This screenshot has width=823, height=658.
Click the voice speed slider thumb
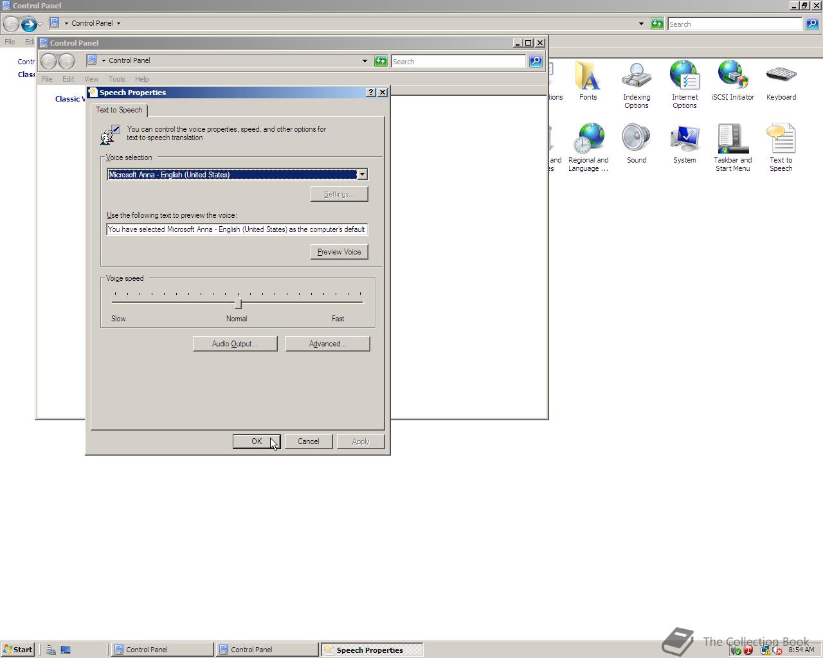(x=238, y=303)
